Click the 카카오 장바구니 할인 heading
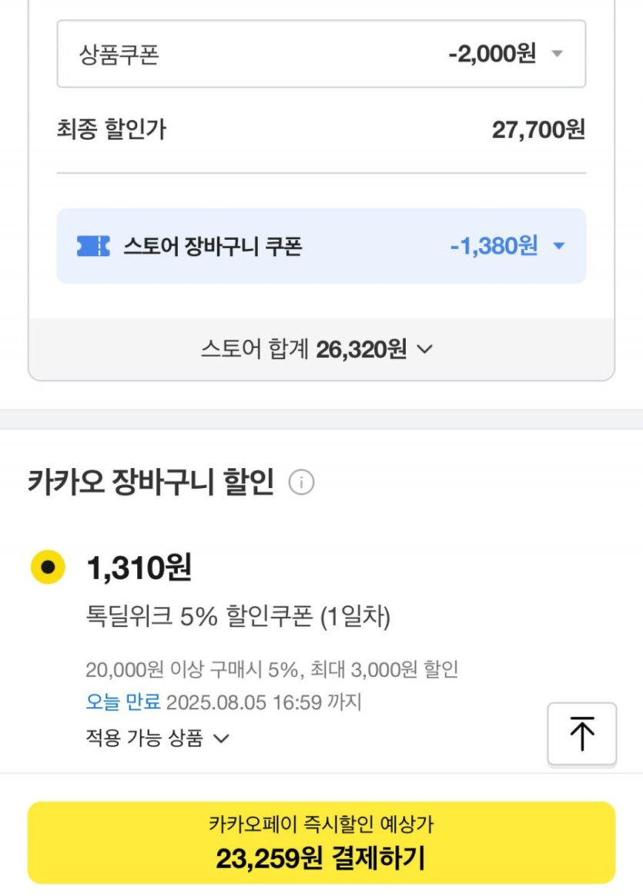The width and height of the screenshot is (643, 896). coord(150,483)
